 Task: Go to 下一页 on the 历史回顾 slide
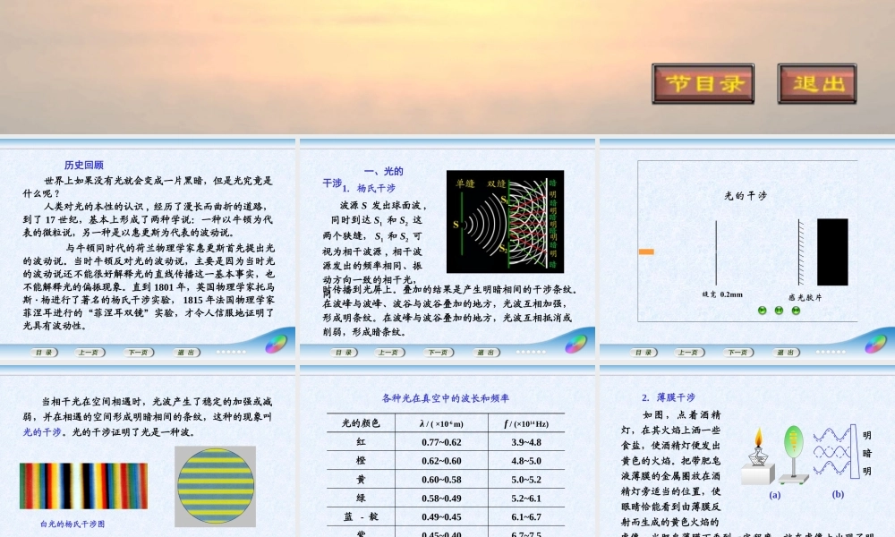(138, 352)
